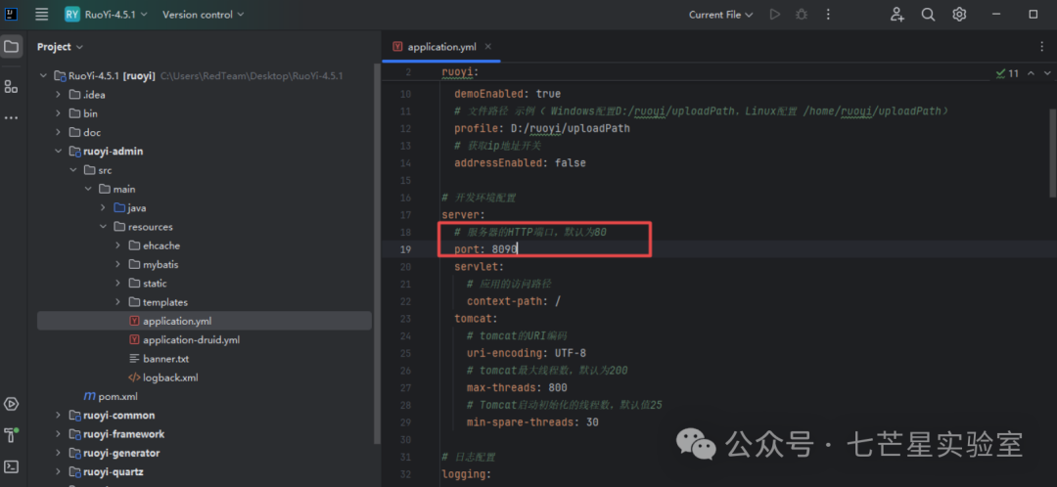The width and height of the screenshot is (1057, 487).
Task: Expand the ehcache folder
Action: click(118, 245)
